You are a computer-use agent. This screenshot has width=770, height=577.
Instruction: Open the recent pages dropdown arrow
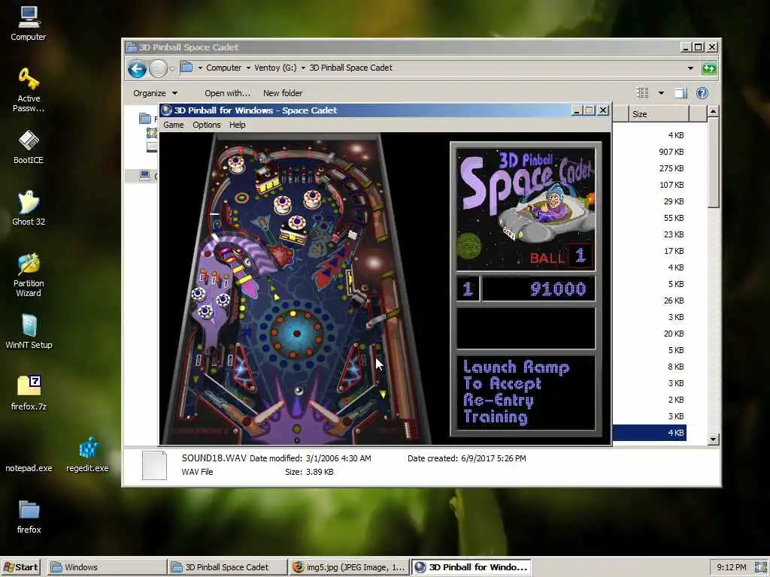tap(172, 68)
